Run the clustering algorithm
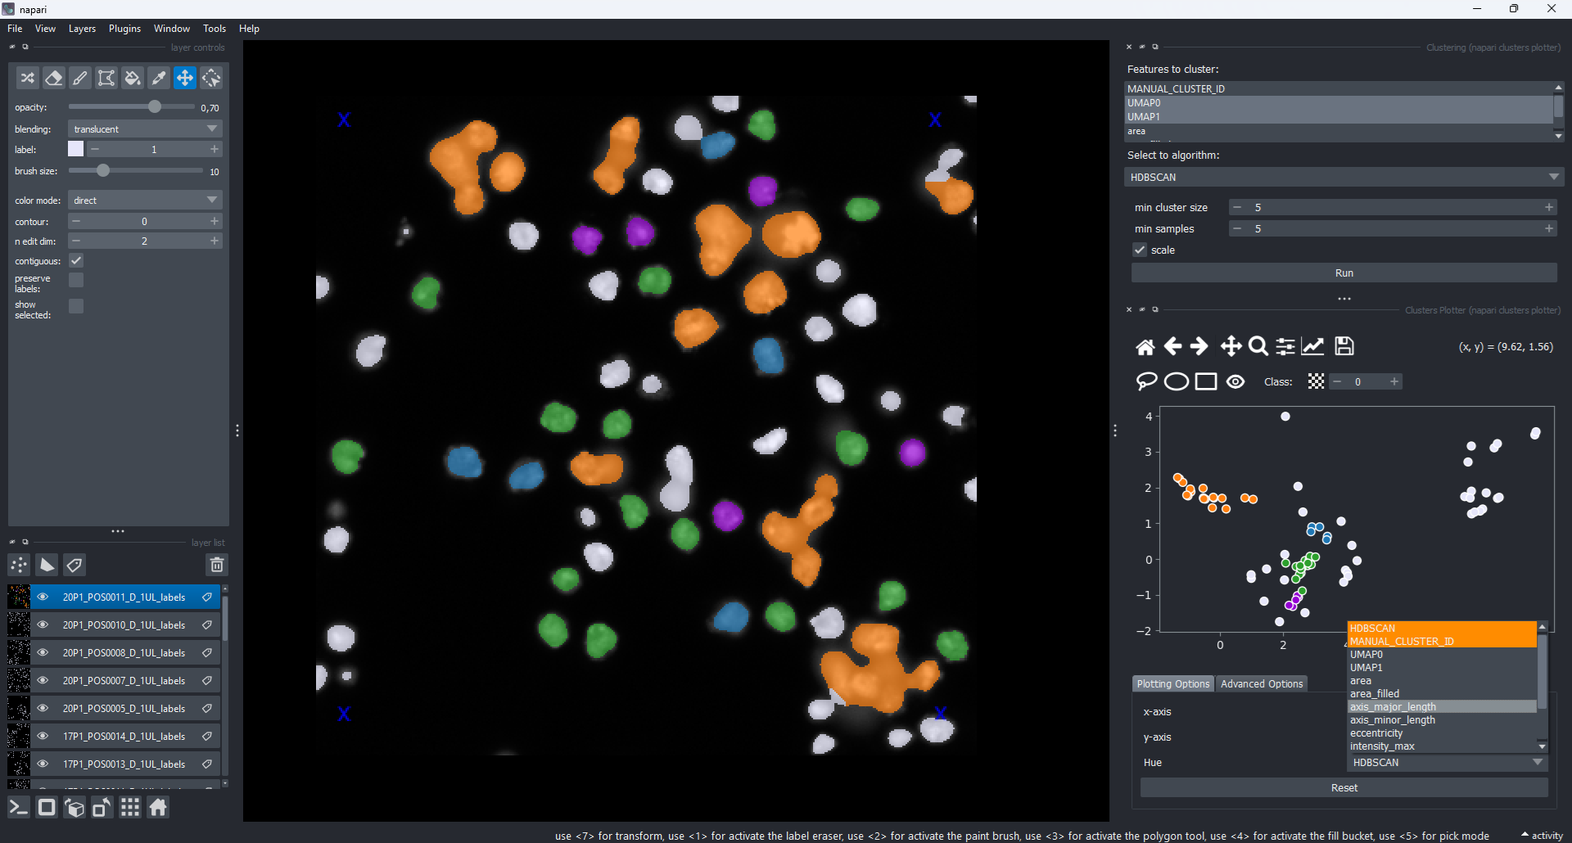The image size is (1572, 843). [x=1344, y=273]
